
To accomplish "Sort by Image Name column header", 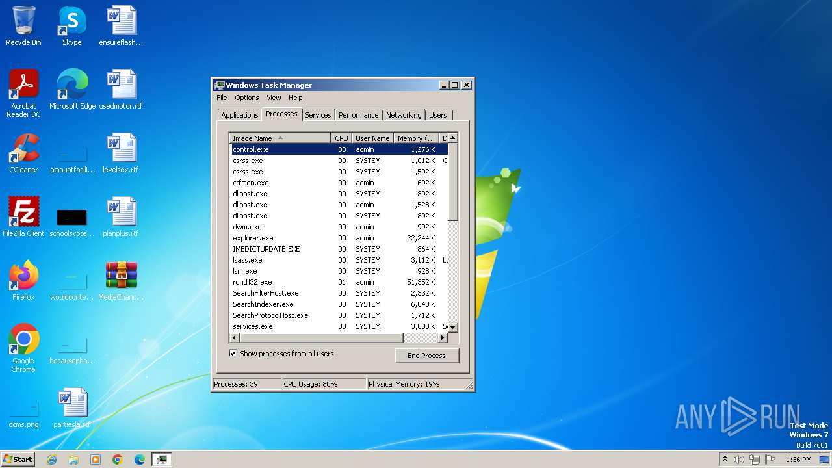I will coord(279,138).
